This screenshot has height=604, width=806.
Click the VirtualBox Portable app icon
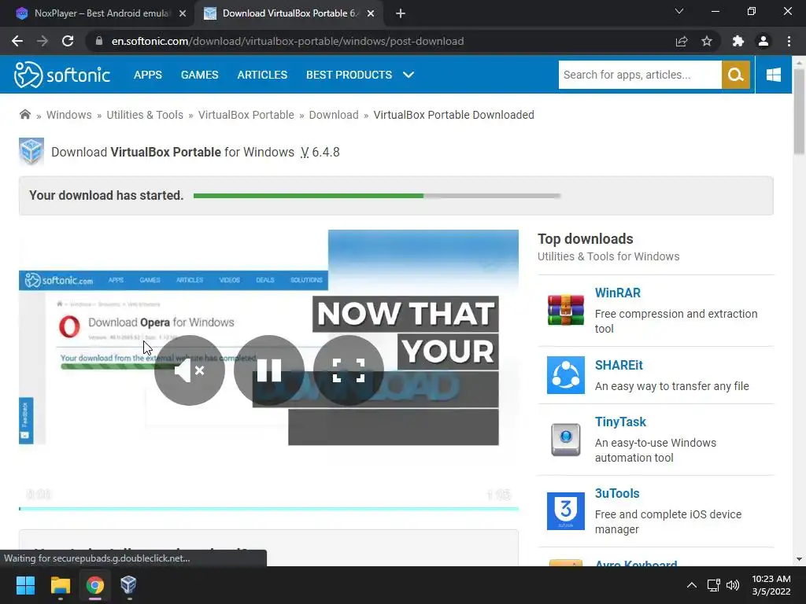click(x=31, y=152)
